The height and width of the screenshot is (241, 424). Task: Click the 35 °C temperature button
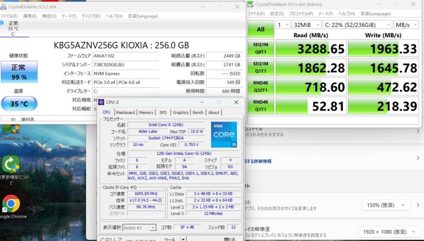coord(19,103)
